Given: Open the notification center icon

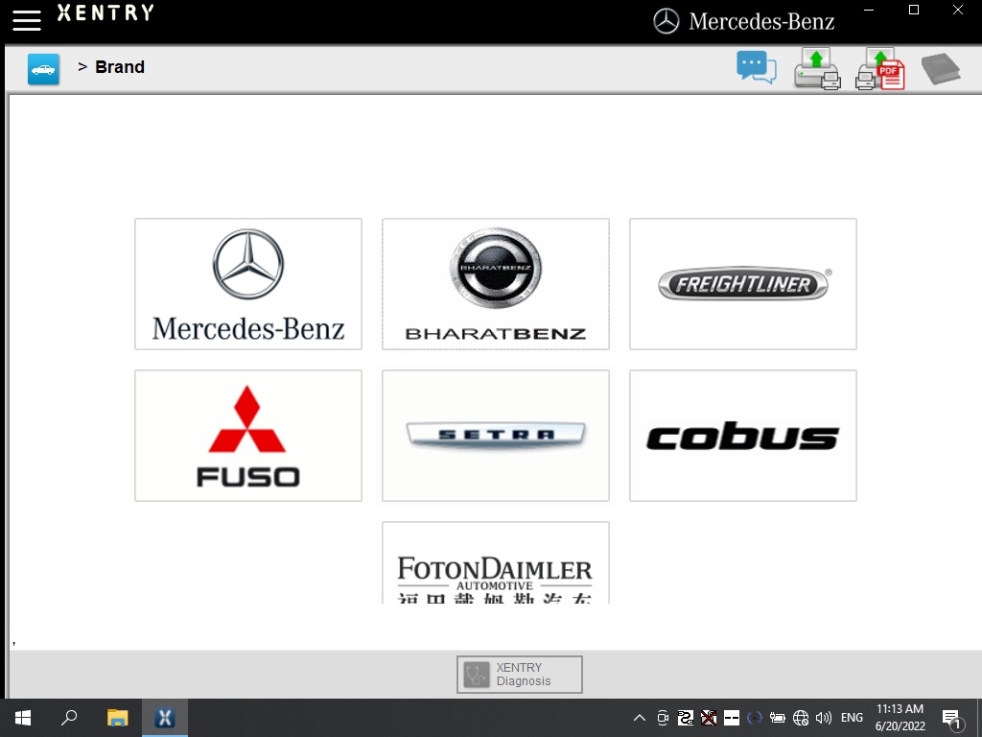Looking at the screenshot, I should click(x=952, y=718).
